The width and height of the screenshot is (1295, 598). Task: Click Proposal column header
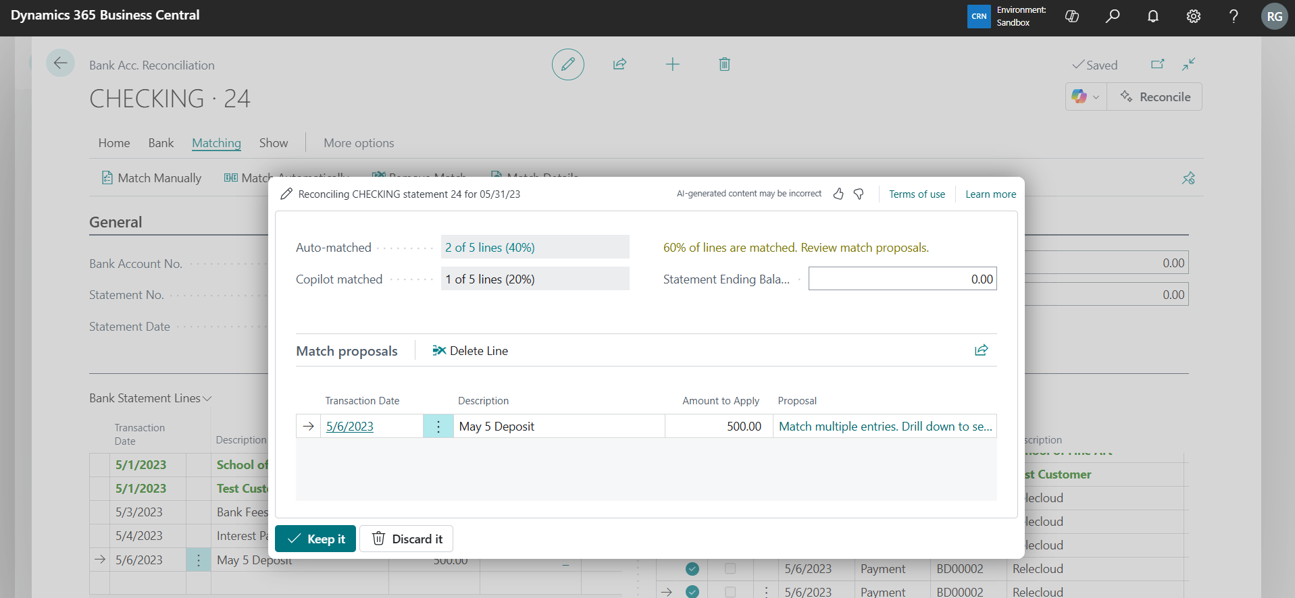pos(797,401)
